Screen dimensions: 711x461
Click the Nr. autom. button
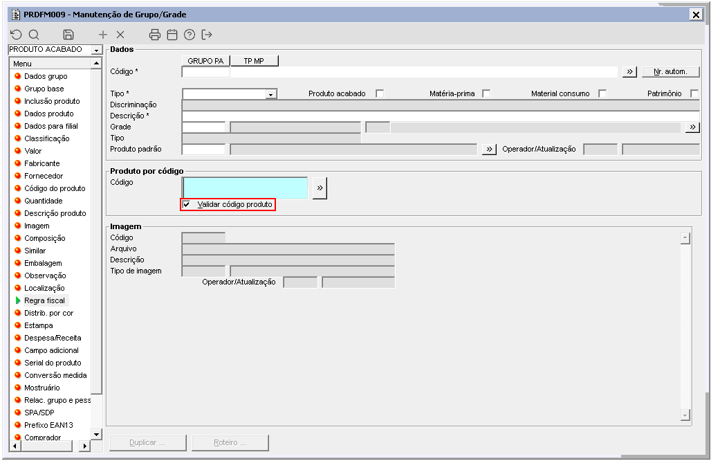tap(670, 72)
